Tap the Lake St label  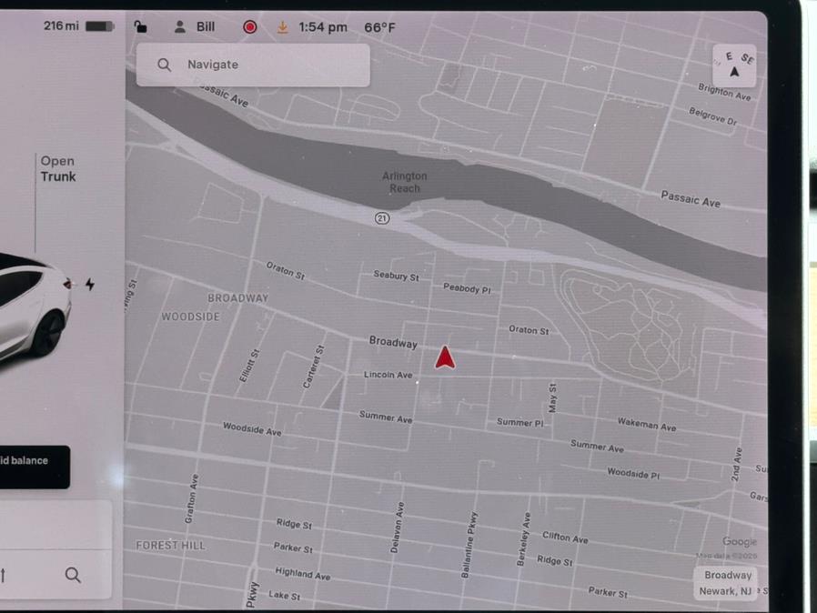[285, 596]
